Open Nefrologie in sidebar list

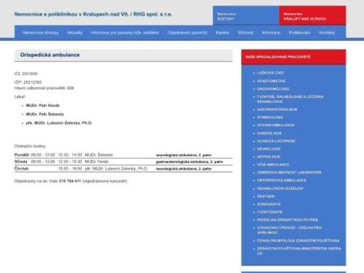269,157
